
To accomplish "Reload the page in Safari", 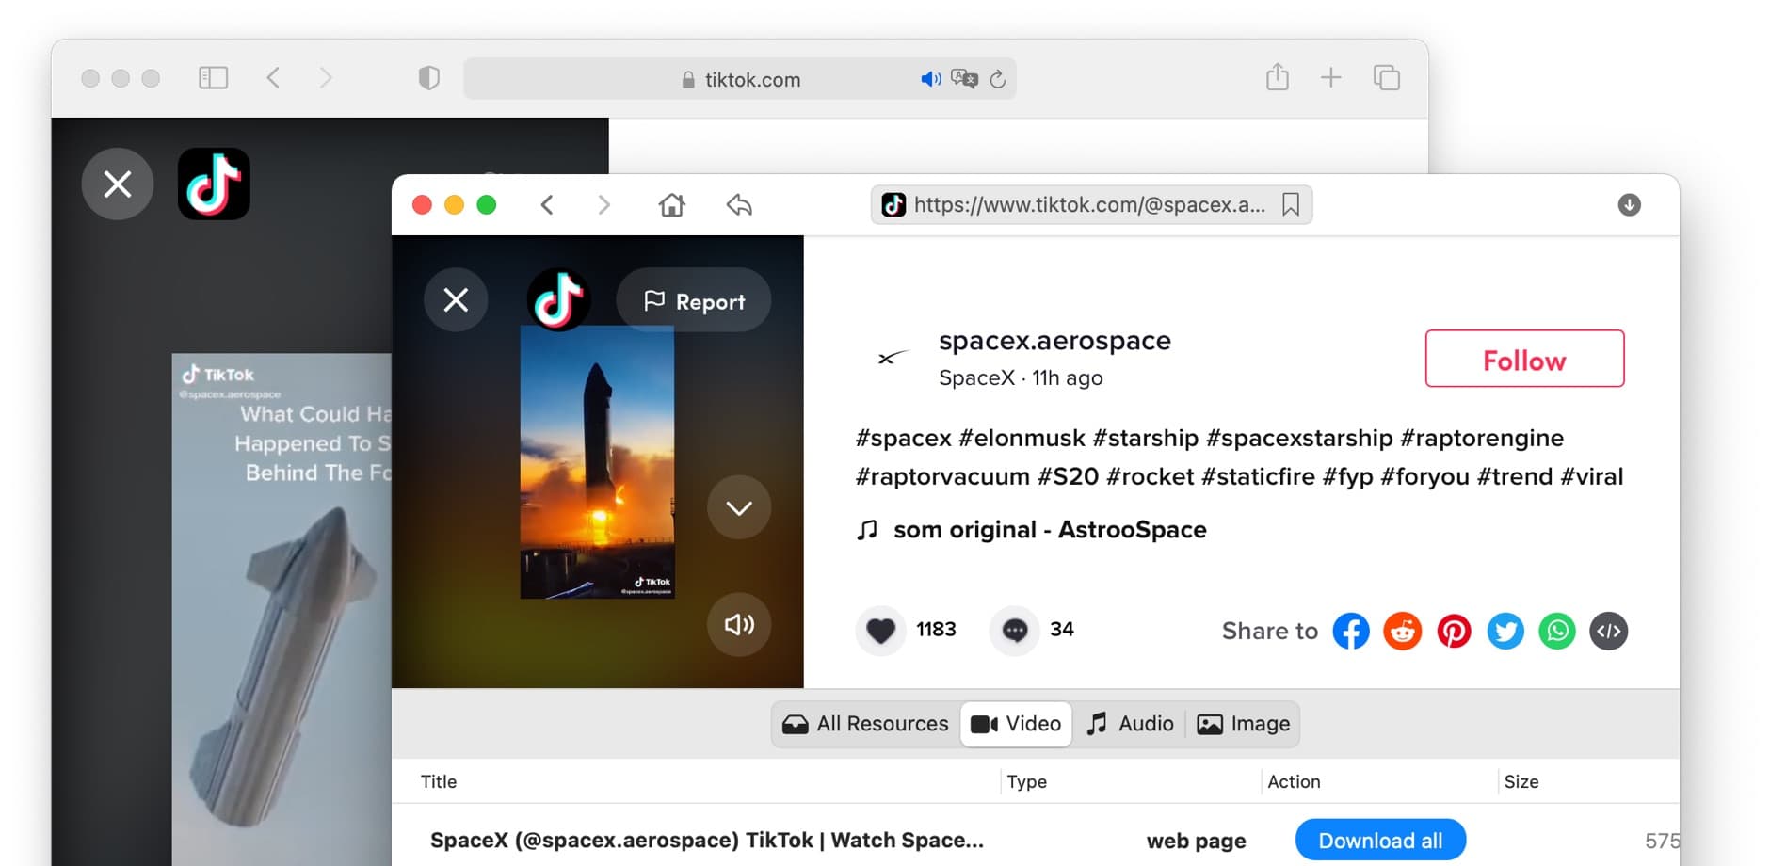I will click(x=998, y=79).
